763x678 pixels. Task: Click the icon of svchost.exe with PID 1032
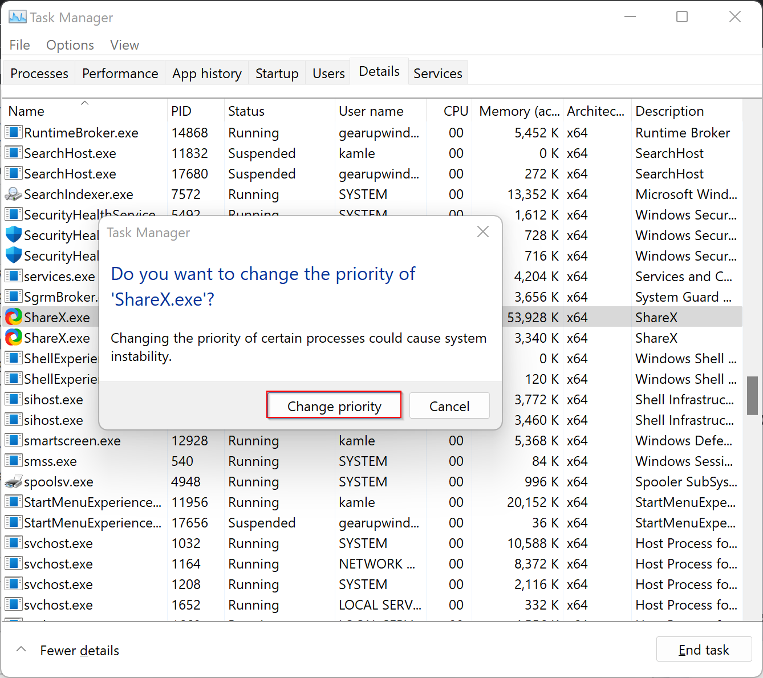coord(14,543)
